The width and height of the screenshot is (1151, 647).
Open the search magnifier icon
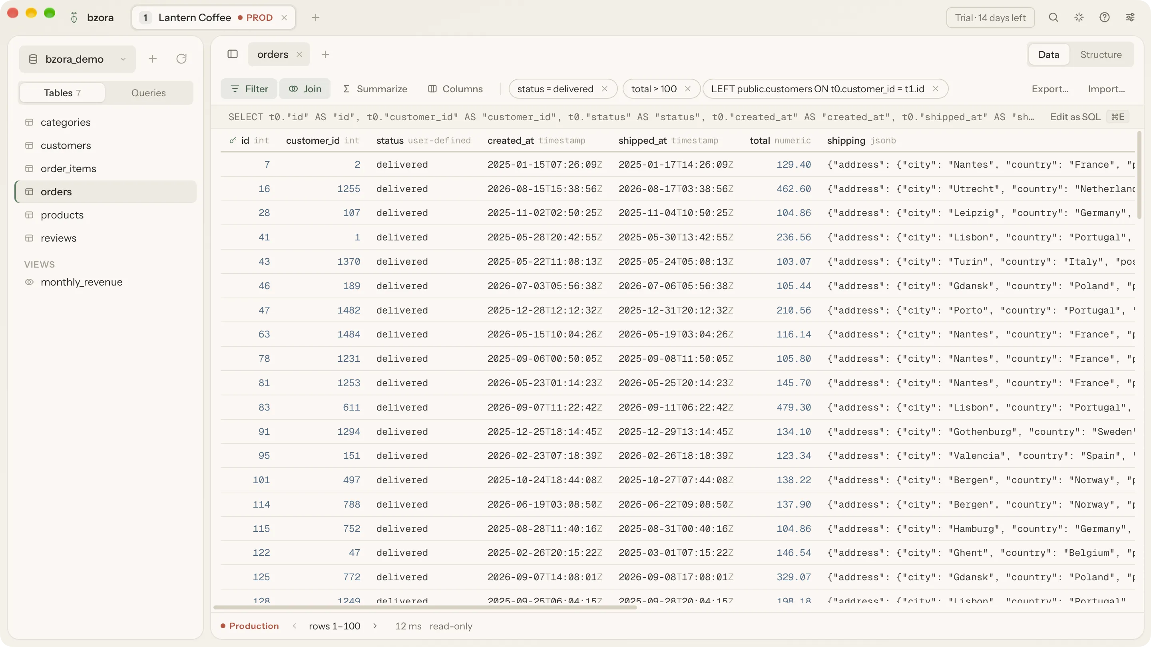pyautogui.click(x=1053, y=18)
